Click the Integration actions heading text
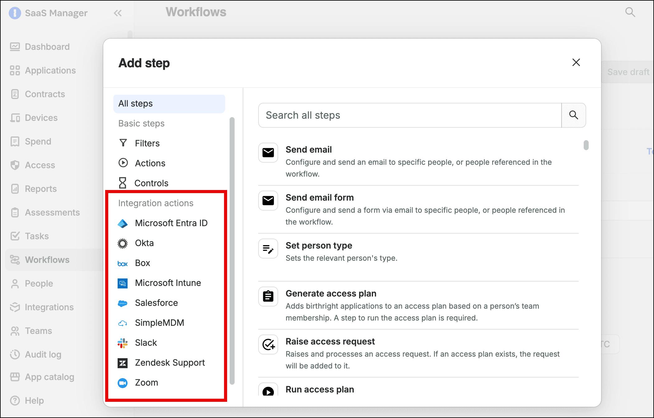The image size is (654, 418). pos(156,203)
